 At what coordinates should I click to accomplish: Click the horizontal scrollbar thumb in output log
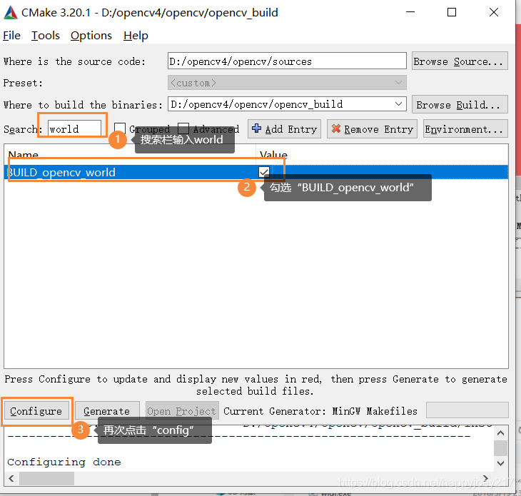[46, 478]
